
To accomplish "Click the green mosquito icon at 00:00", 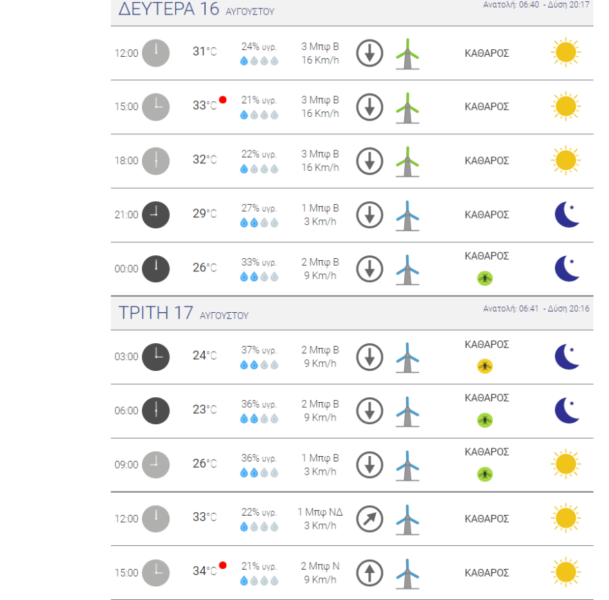I will tap(486, 278).
